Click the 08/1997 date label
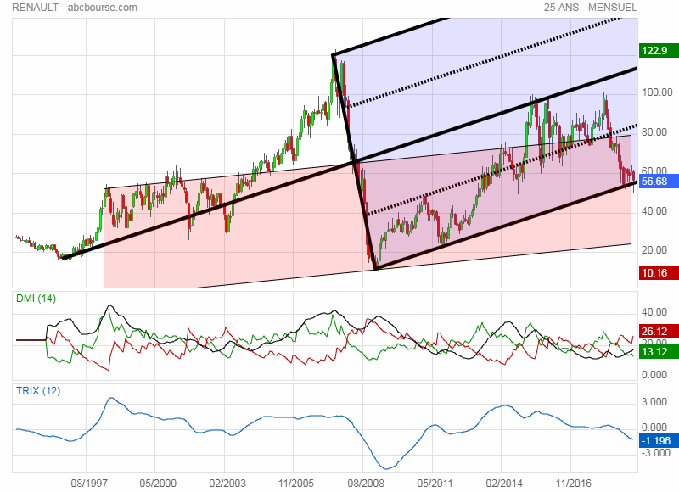Image resolution: width=679 pixels, height=492 pixels. [x=89, y=483]
